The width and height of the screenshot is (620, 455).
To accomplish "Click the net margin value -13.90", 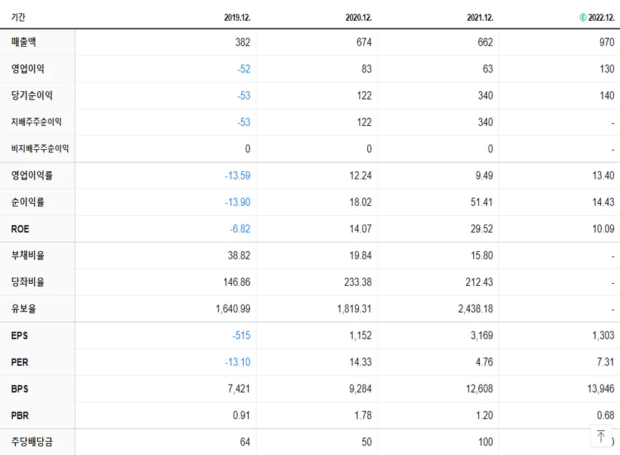I will [238, 202].
